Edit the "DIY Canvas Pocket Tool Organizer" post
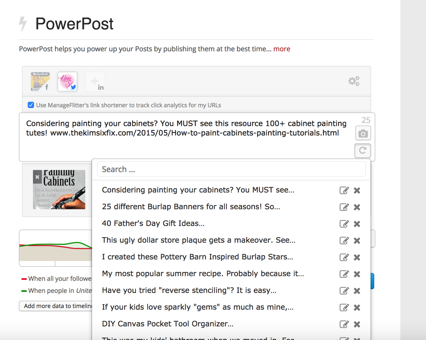 [x=344, y=324]
